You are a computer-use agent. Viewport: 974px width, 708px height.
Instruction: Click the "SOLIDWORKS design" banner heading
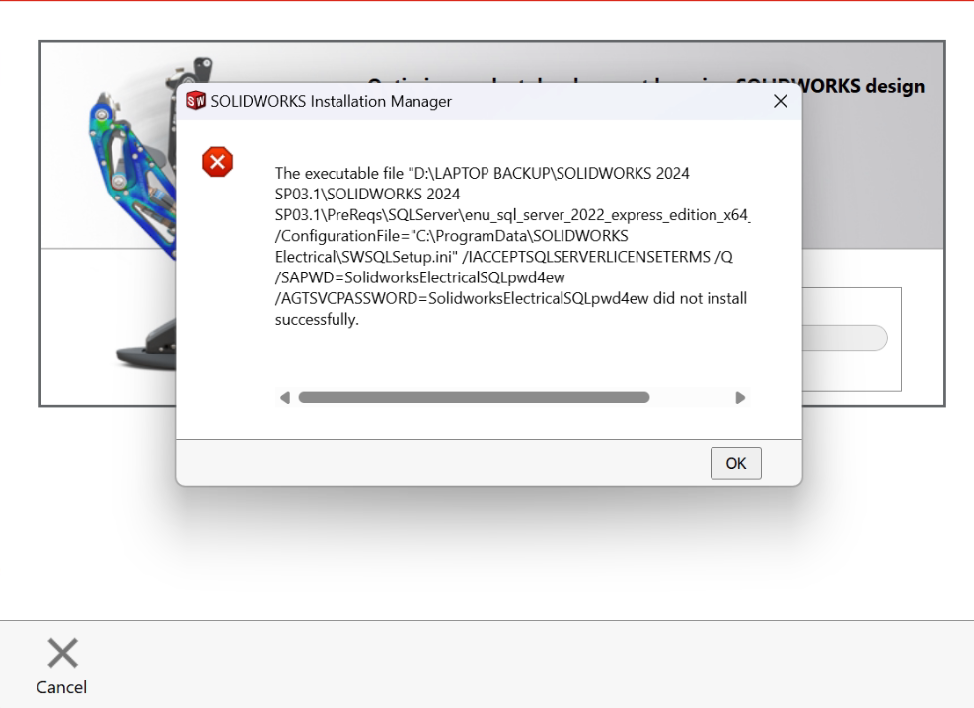pyautogui.click(x=863, y=86)
